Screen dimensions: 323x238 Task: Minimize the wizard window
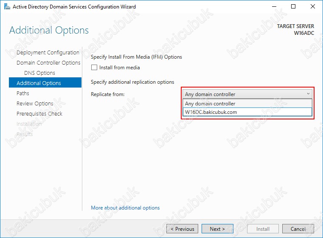tap(274, 7)
